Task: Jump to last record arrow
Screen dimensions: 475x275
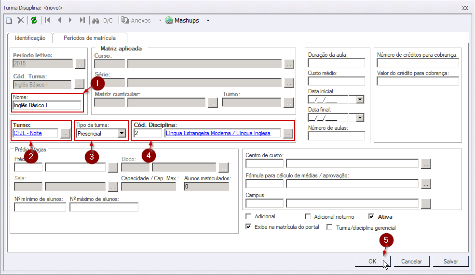Action: (82, 21)
